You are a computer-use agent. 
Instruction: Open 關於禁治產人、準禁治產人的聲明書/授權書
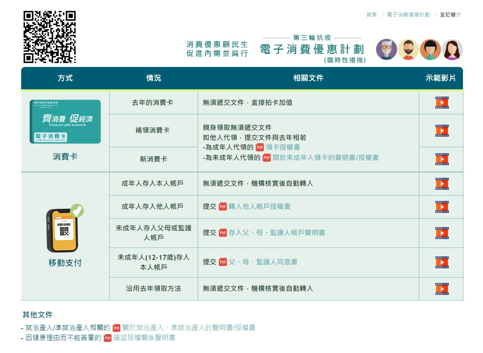pyautogui.click(x=188, y=328)
